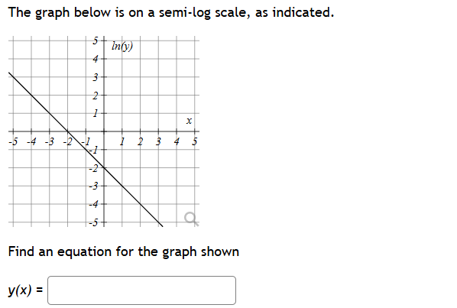457x308 pixels.
Task: Click the tick label -4 on vertical axis
Action: pyautogui.click(x=93, y=204)
